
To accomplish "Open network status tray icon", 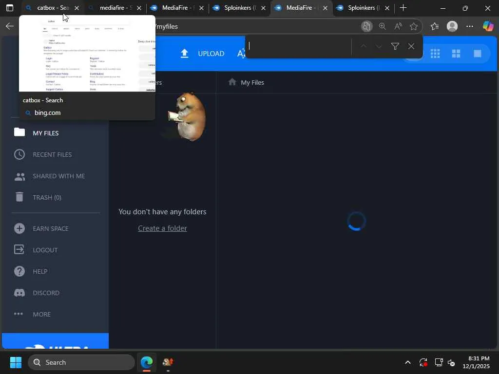I will pyautogui.click(x=439, y=362).
